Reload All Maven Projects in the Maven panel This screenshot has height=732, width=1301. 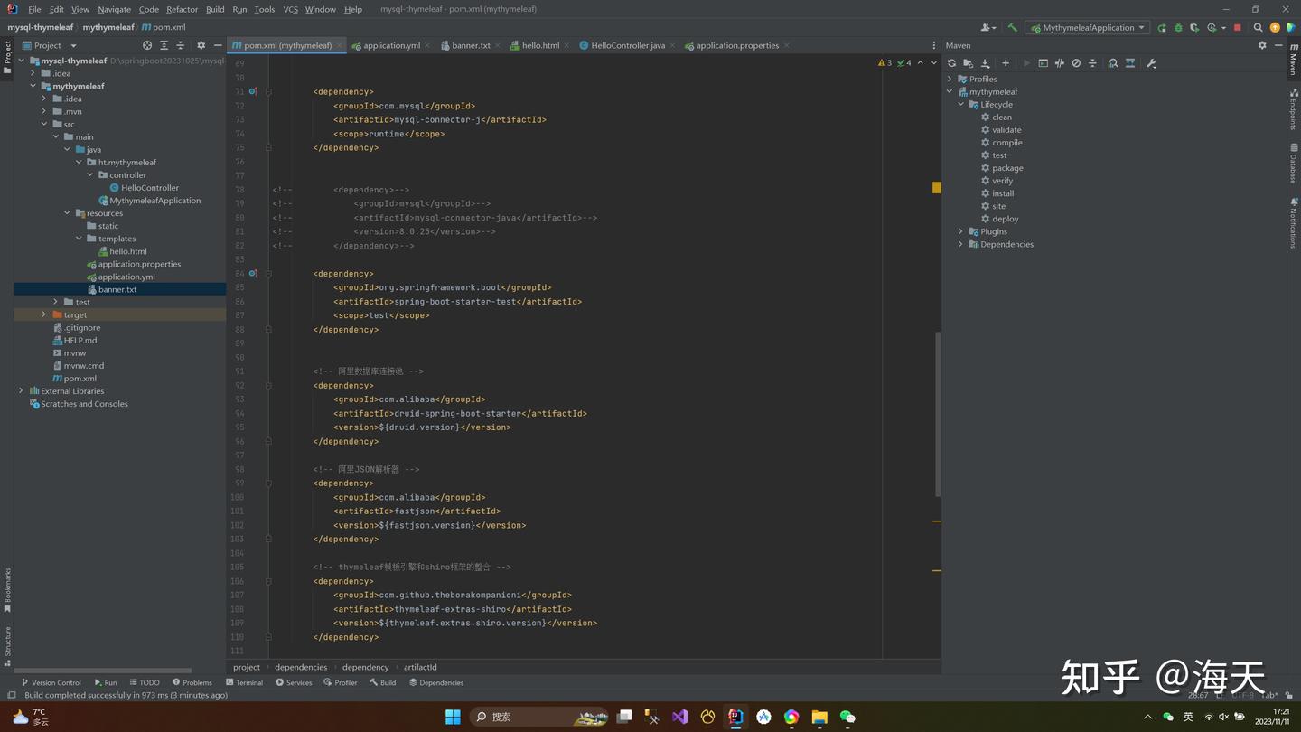951,62
